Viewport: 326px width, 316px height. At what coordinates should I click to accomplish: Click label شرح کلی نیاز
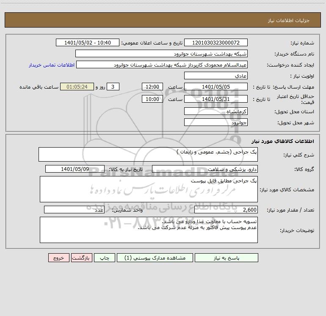pos(299,155)
